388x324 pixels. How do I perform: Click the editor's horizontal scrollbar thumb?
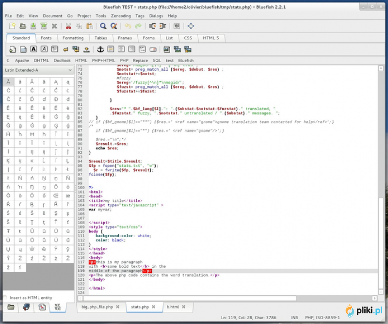coord(190,298)
